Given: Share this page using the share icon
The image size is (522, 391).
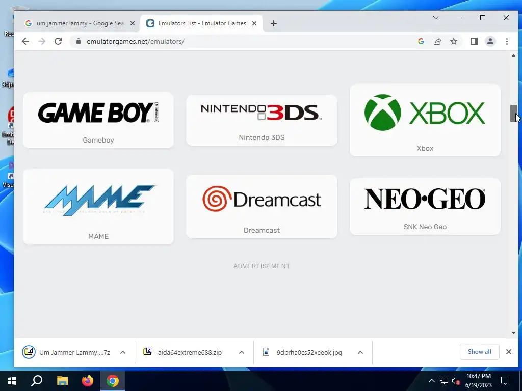Looking at the screenshot, I should [x=437, y=41].
